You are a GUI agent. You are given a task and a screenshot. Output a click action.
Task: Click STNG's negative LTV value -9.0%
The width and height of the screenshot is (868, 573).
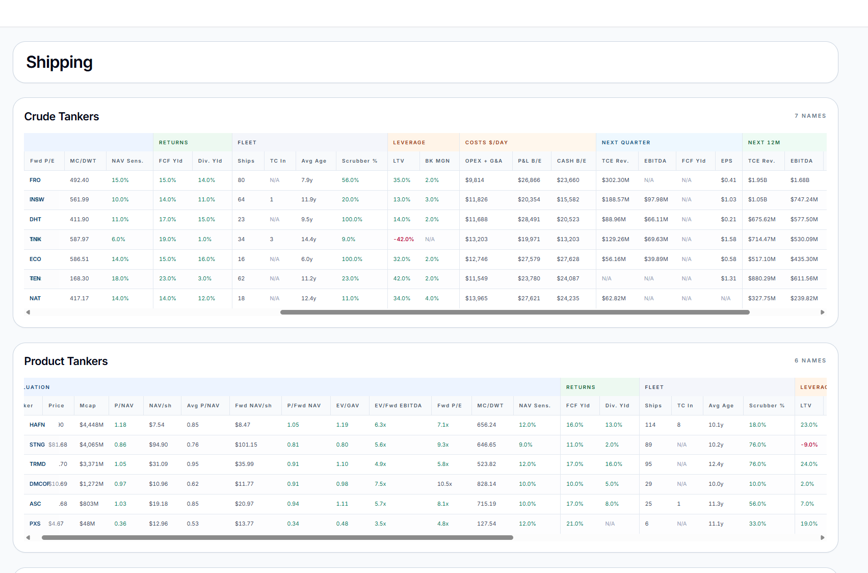[x=809, y=445]
